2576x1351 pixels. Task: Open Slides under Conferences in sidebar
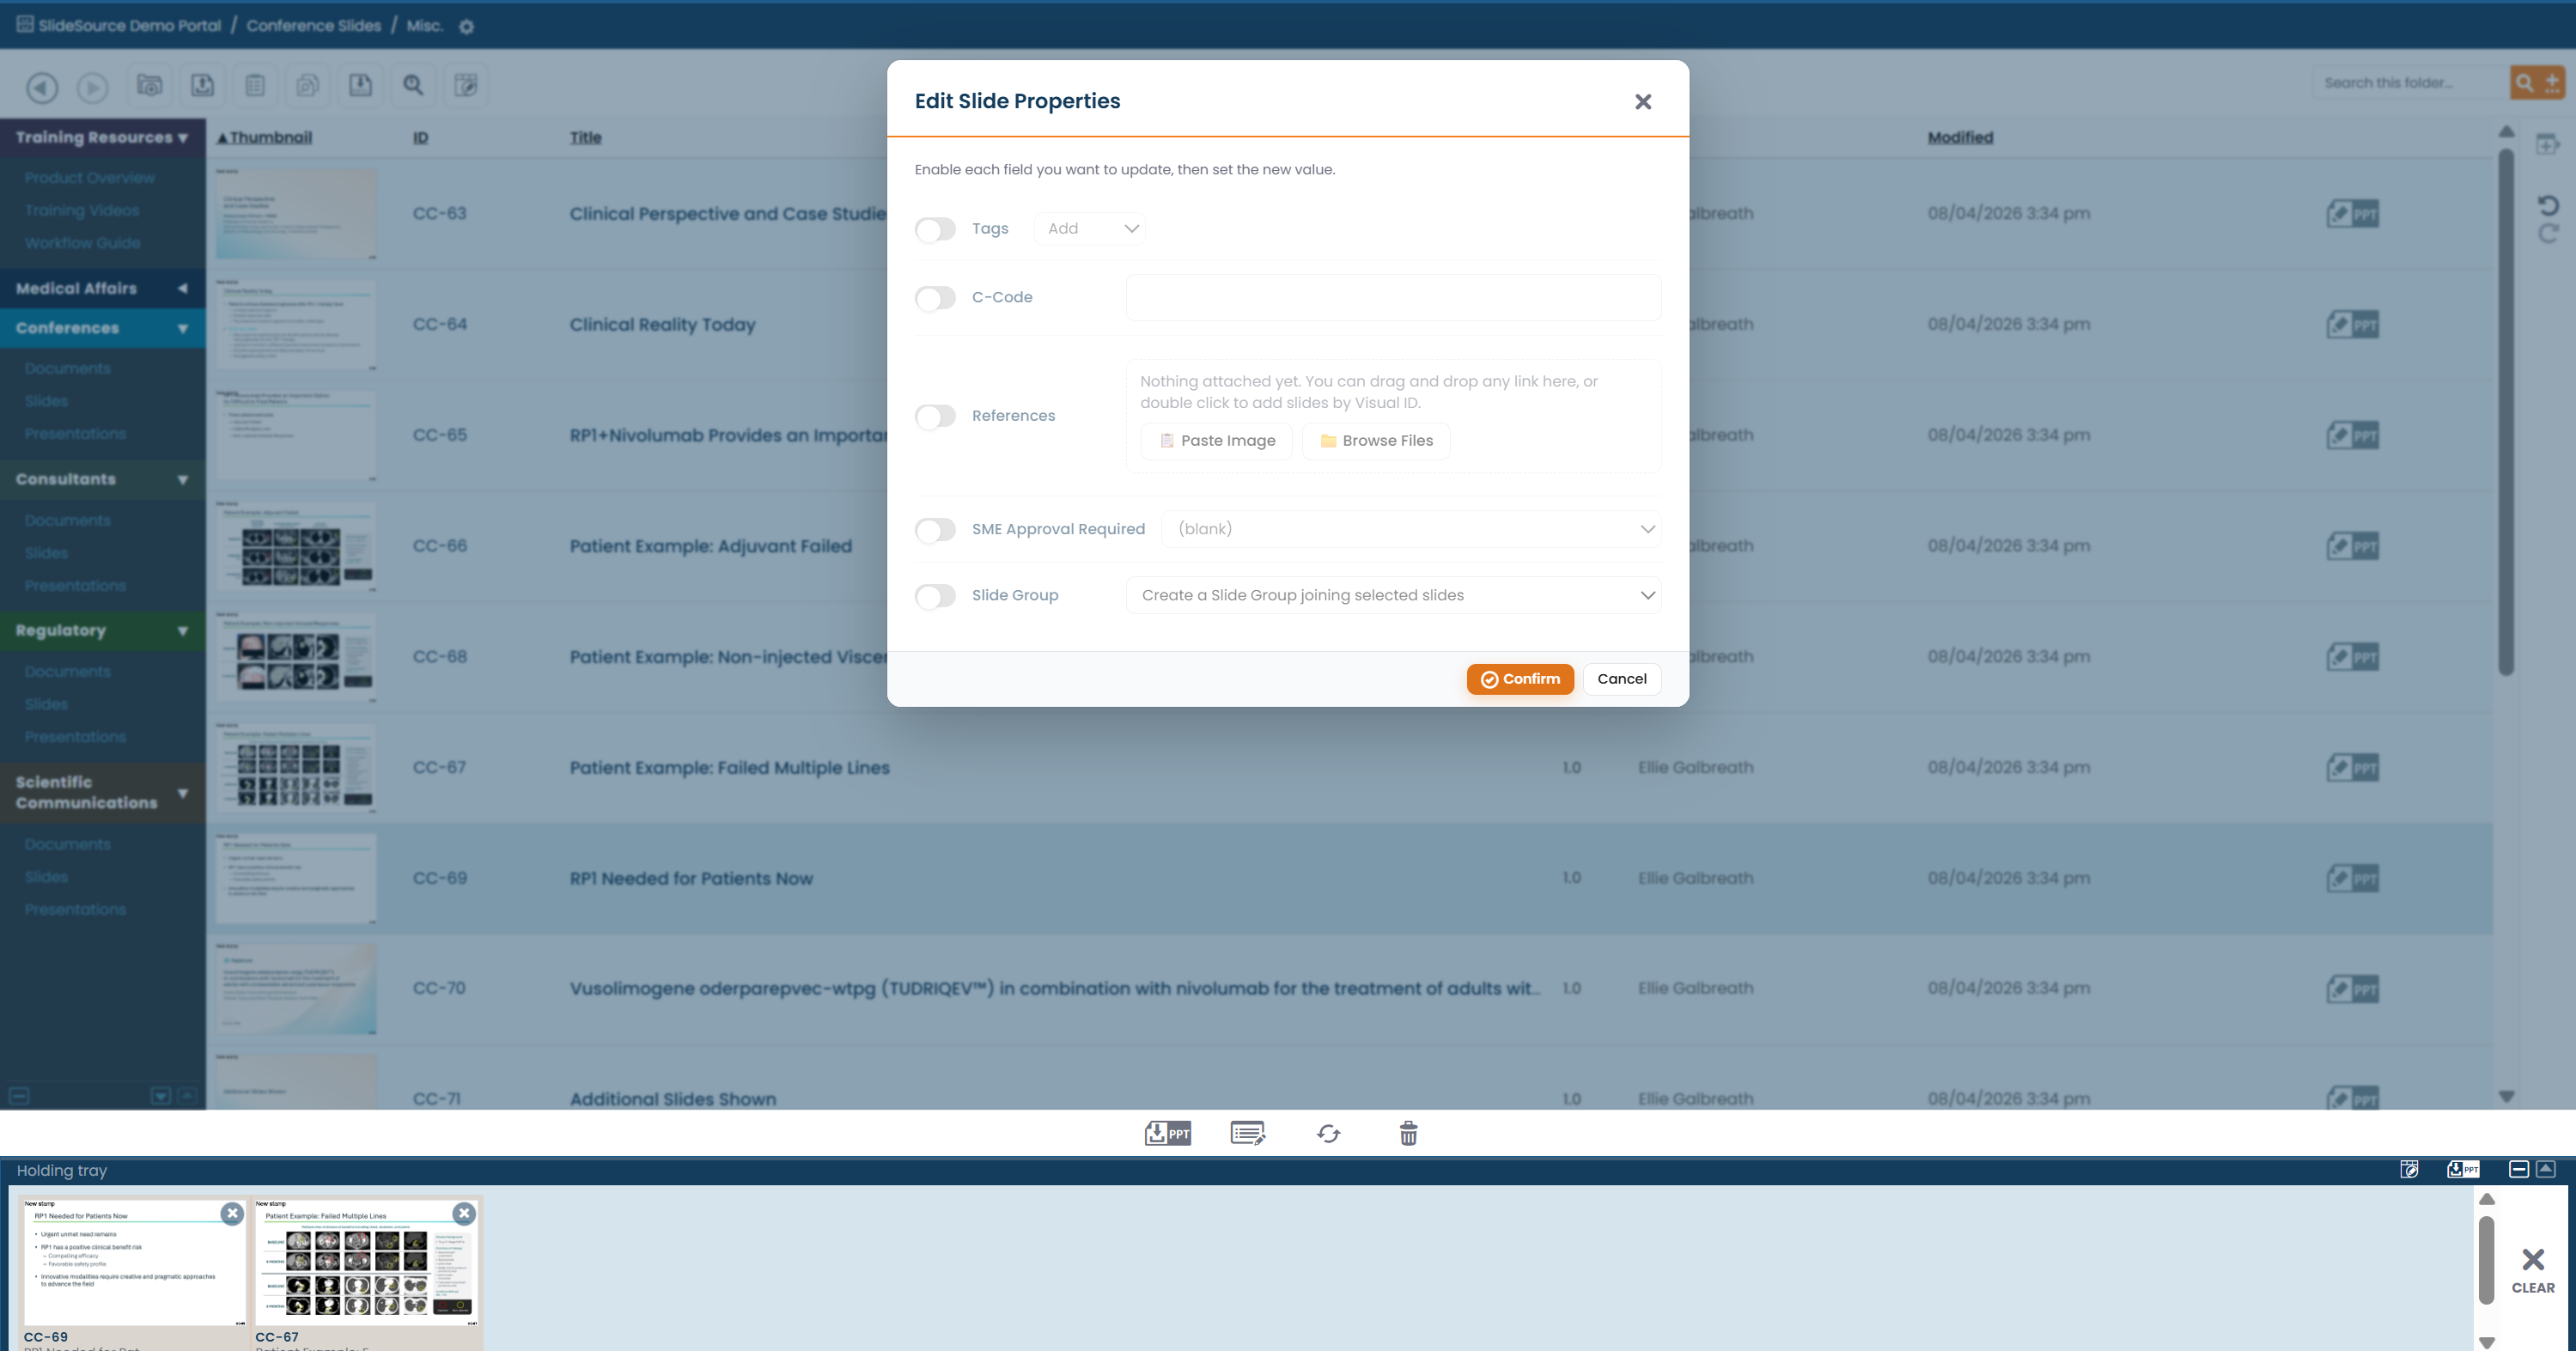click(x=46, y=401)
